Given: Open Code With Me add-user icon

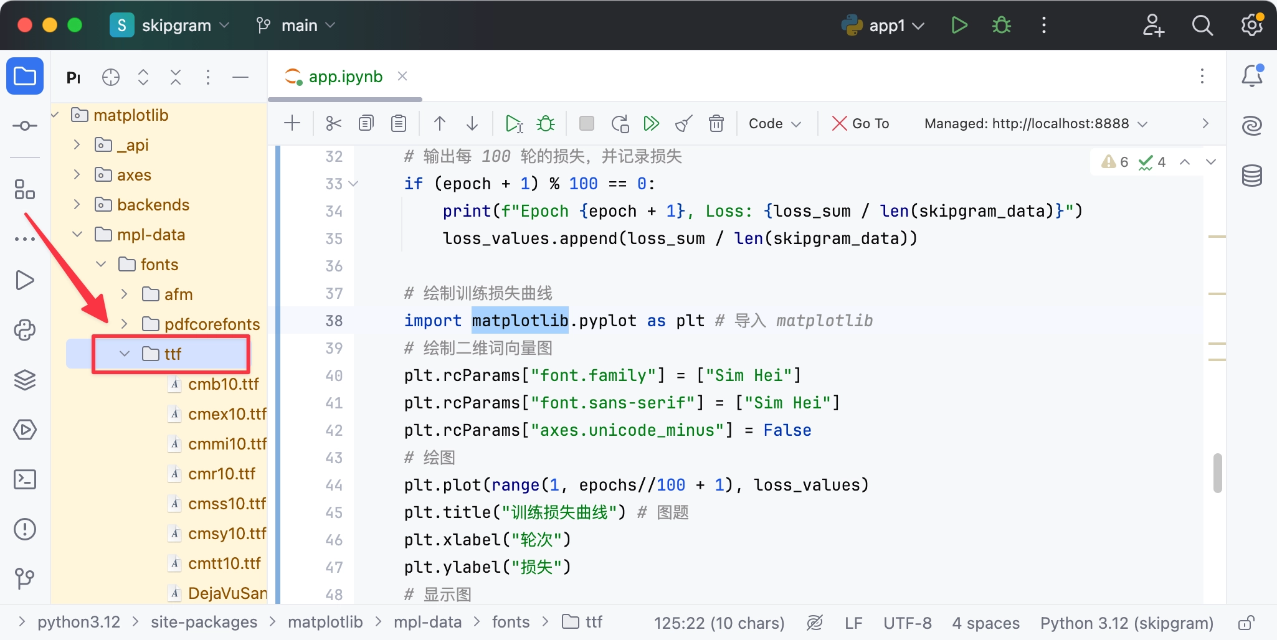Looking at the screenshot, I should (x=1153, y=25).
